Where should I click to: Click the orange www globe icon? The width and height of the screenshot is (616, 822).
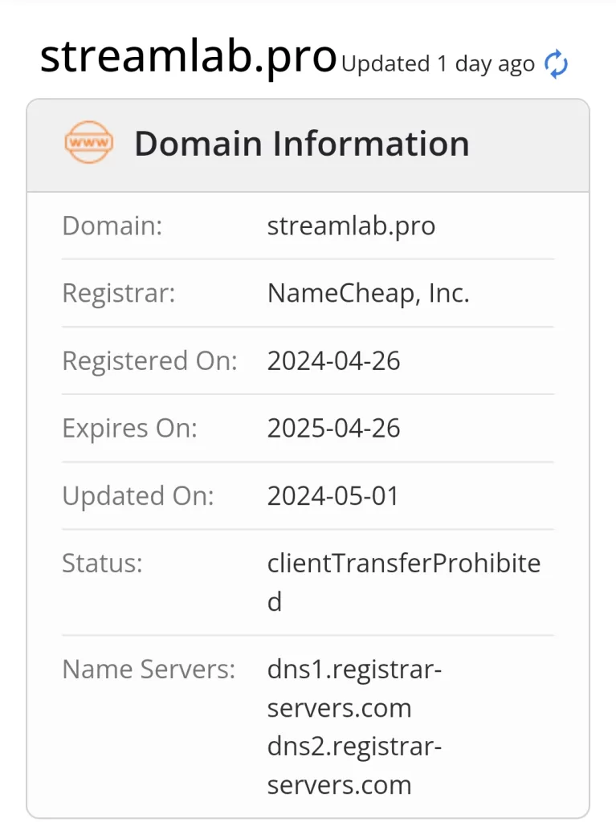pos(88,144)
